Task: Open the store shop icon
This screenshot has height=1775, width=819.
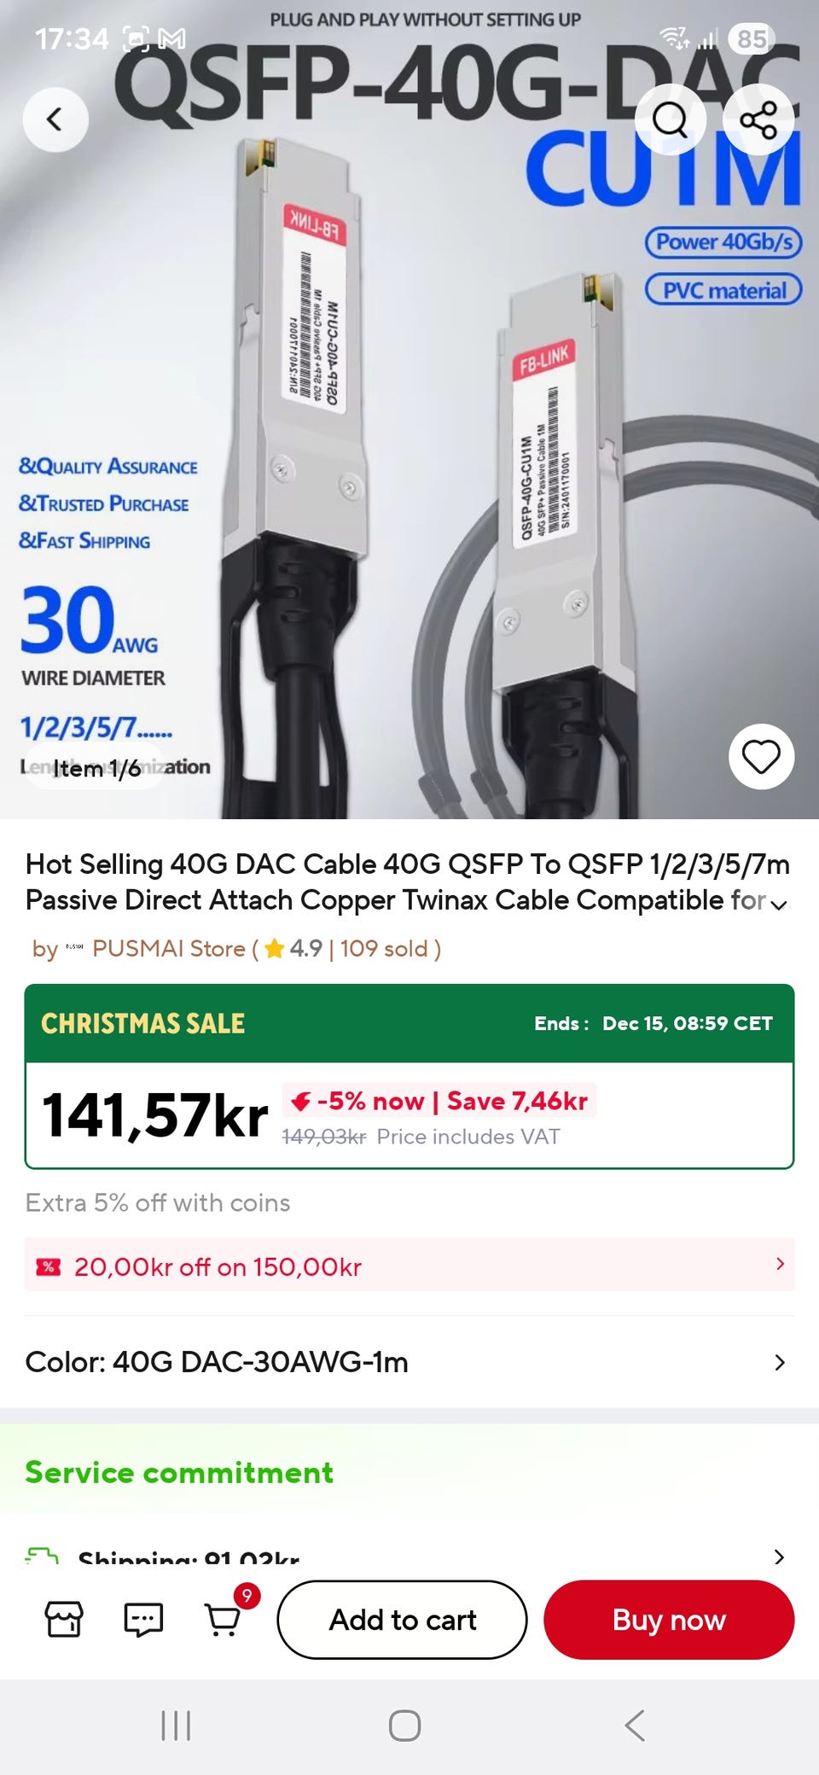Action: coord(65,1619)
